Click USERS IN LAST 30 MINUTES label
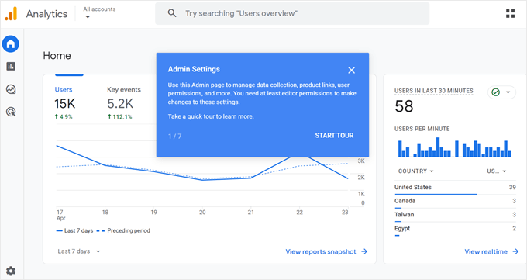Viewport: 527px width, 280px height. click(x=433, y=91)
